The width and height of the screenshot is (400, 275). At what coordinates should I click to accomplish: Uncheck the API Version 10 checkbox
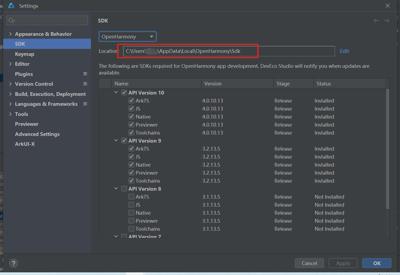(x=124, y=93)
